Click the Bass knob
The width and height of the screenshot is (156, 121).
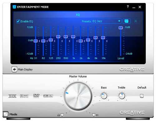(x=104, y=96)
